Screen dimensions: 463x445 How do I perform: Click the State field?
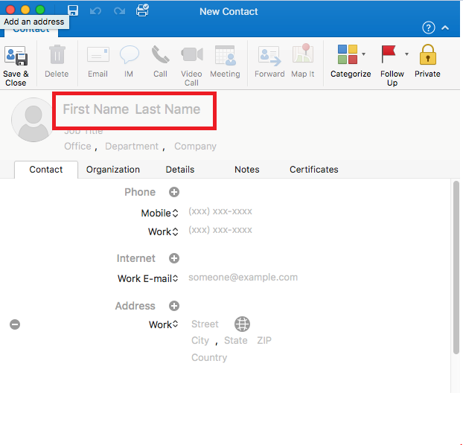(236, 341)
